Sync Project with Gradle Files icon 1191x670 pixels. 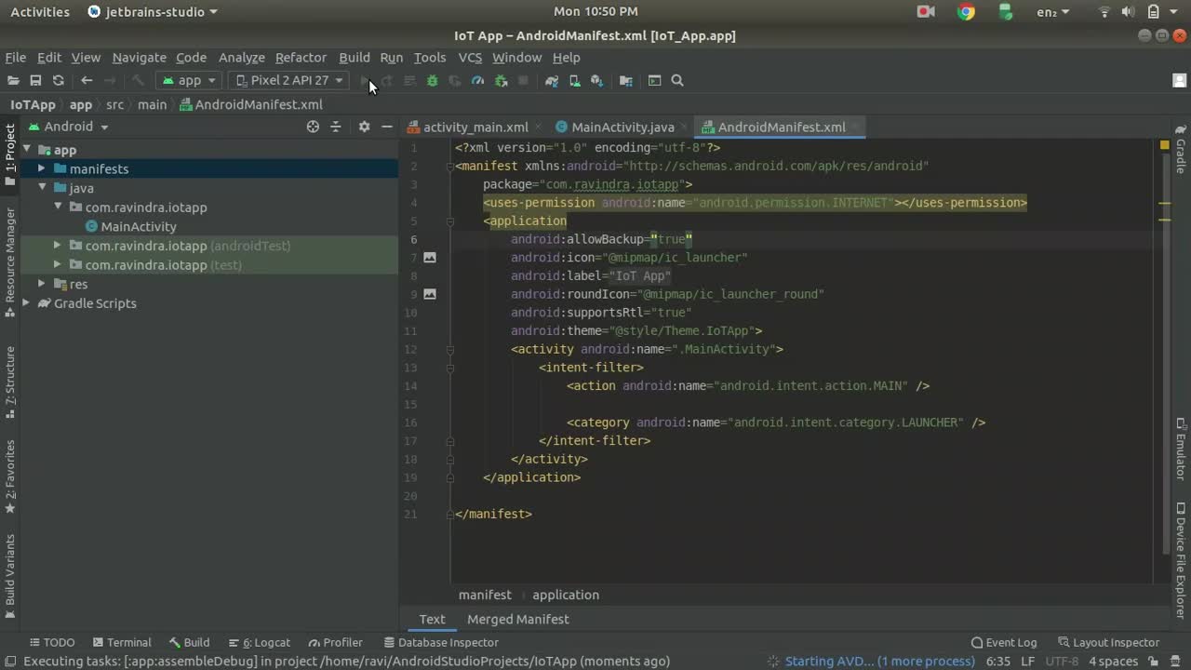tap(552, 81)
